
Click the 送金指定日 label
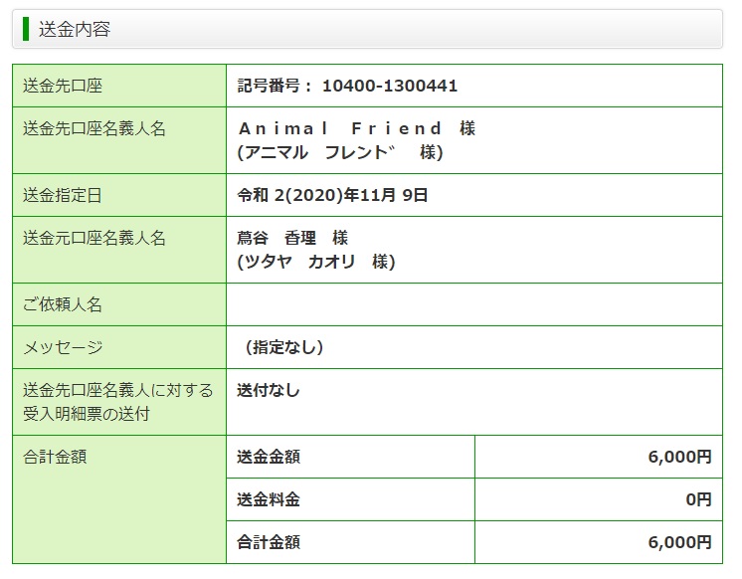pos(63,196)
